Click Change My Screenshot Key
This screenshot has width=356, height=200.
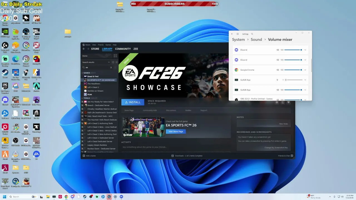(x=276, y=147)
